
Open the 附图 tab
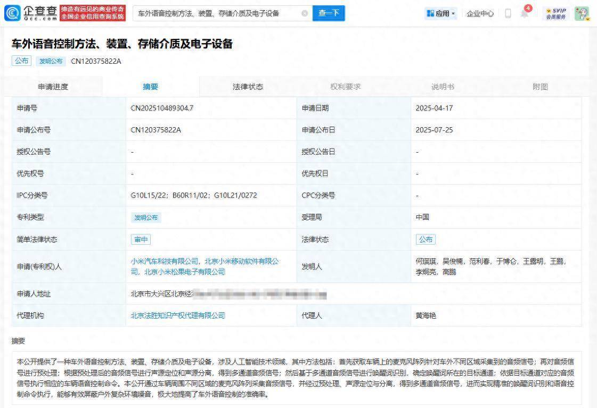click(x=541, y=86)
